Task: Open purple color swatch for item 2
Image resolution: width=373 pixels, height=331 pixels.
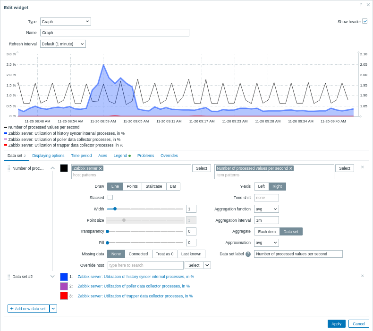Action: [64, 286]
